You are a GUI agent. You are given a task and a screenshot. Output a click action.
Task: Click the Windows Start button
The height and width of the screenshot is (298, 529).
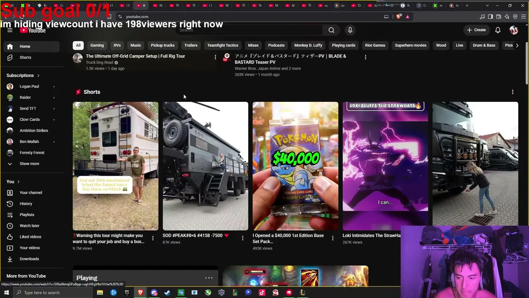[x=7, y=293]
